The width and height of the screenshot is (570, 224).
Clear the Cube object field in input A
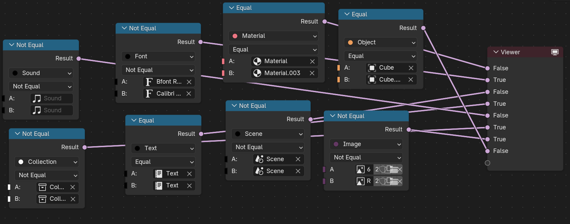coord(411,68)
